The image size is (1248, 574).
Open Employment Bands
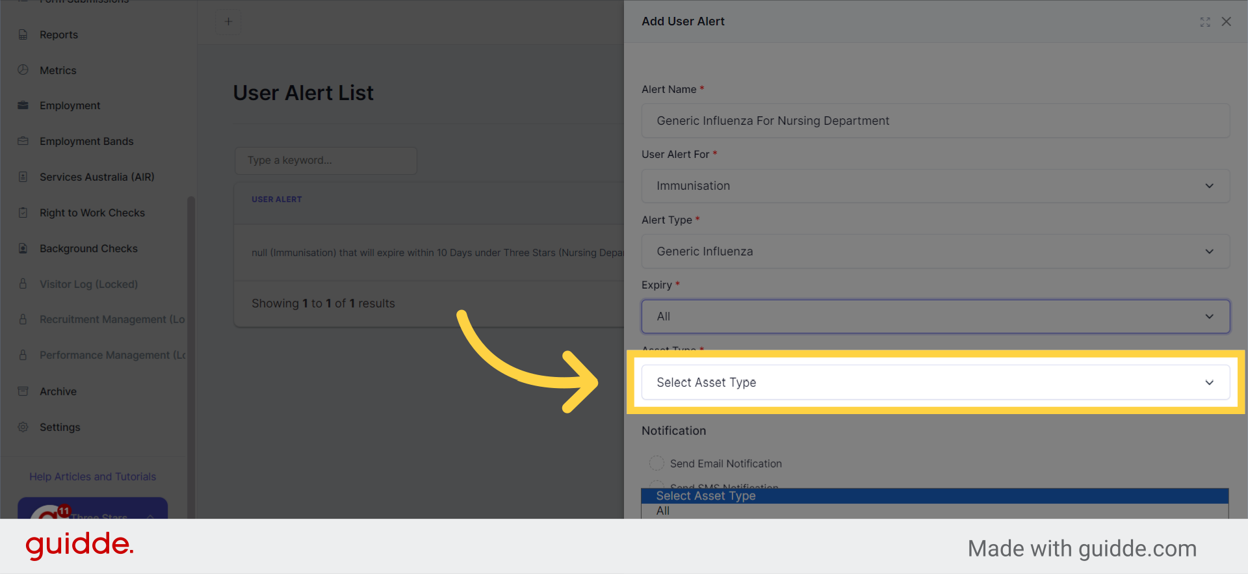[86, 141]
